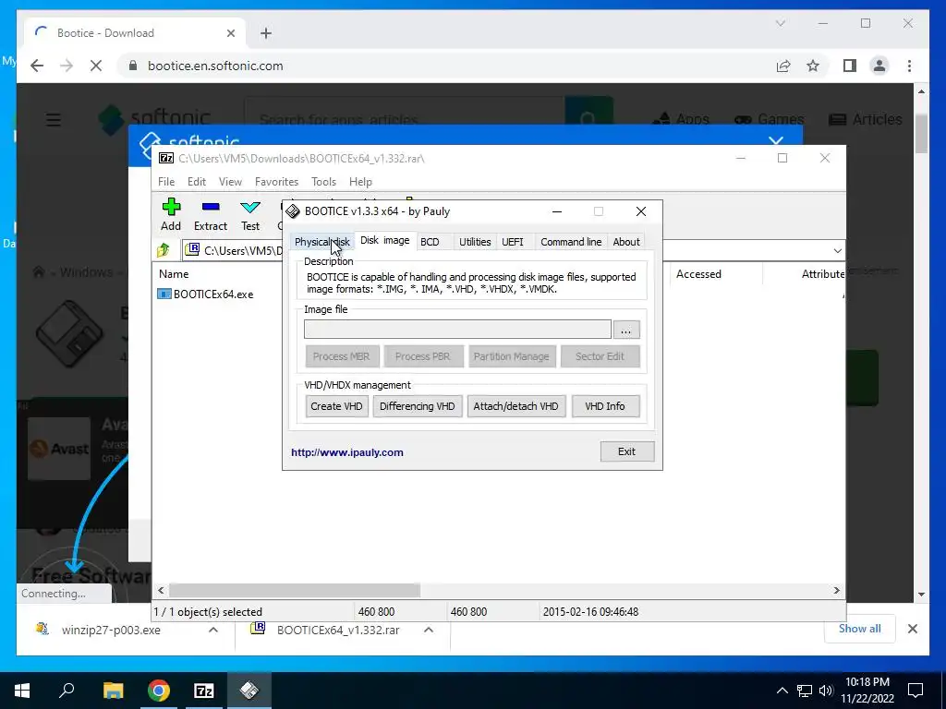Toggle the Chrome side panel icon
This screenshot has width=946, height=709.
[x=850, y=66]
